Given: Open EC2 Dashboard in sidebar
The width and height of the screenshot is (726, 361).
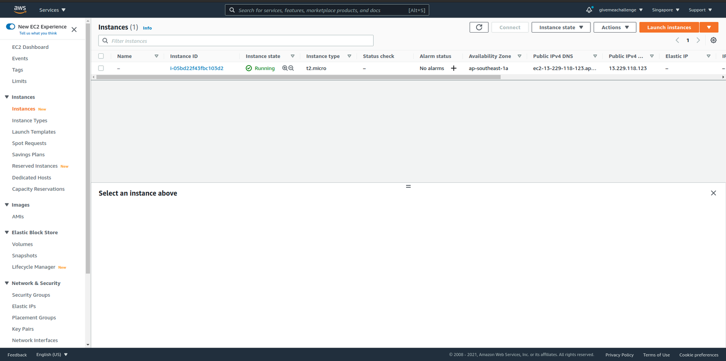Looking at the screenshot, I should click(x=30, y=47).
